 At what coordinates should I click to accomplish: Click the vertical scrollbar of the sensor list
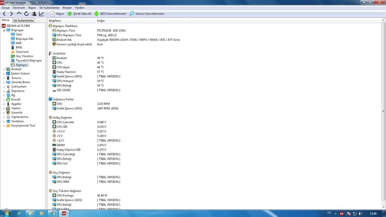pyautogui.click(x=383, y=111)
